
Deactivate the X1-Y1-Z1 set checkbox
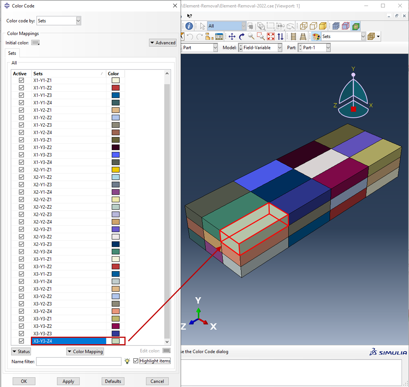(21, 80)
